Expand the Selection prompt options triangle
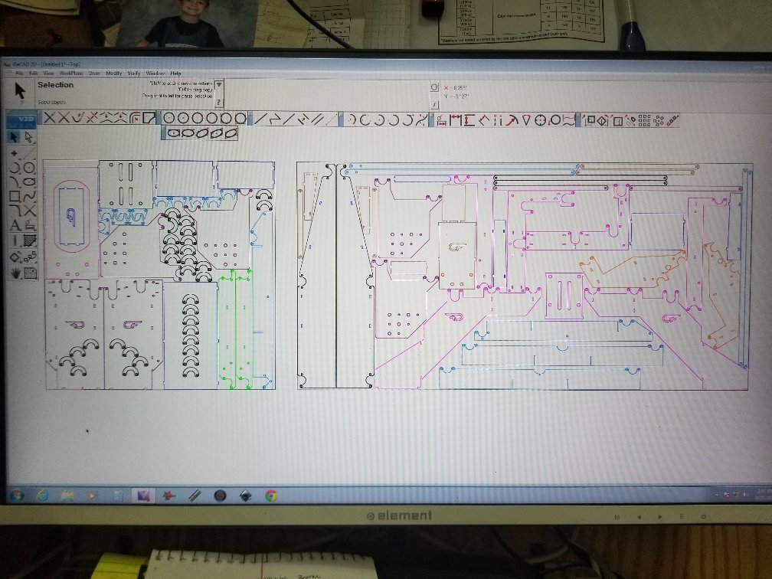 (219, 85)
